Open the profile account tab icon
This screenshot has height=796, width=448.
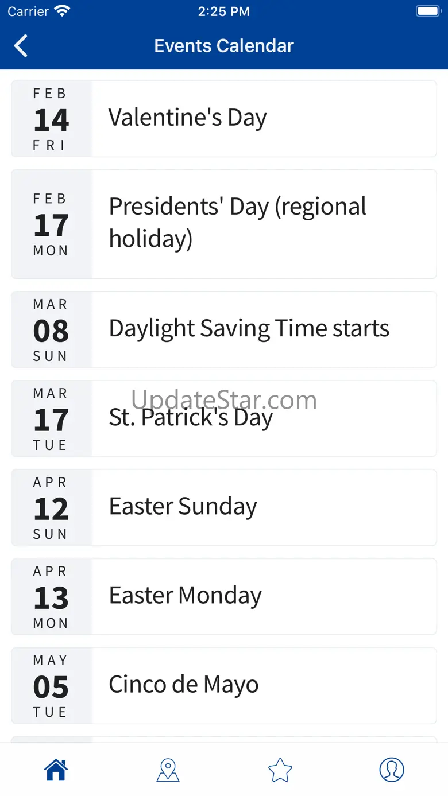[392, 770]
